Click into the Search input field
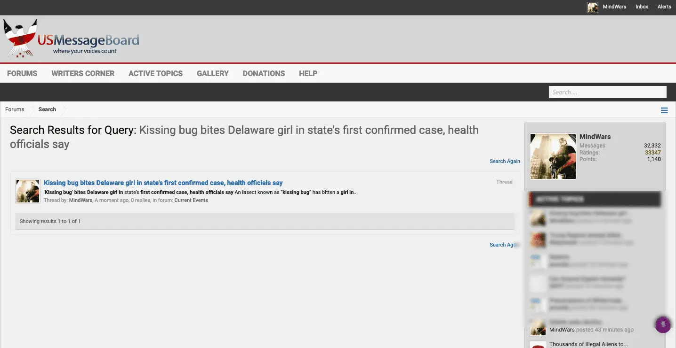676x348 pixels. [x=607, y=92]
